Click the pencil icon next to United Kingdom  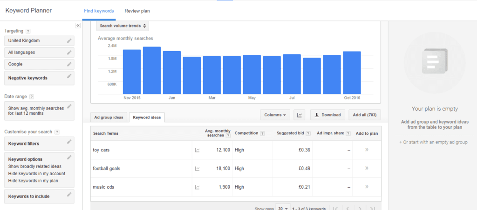pos(69,40)
